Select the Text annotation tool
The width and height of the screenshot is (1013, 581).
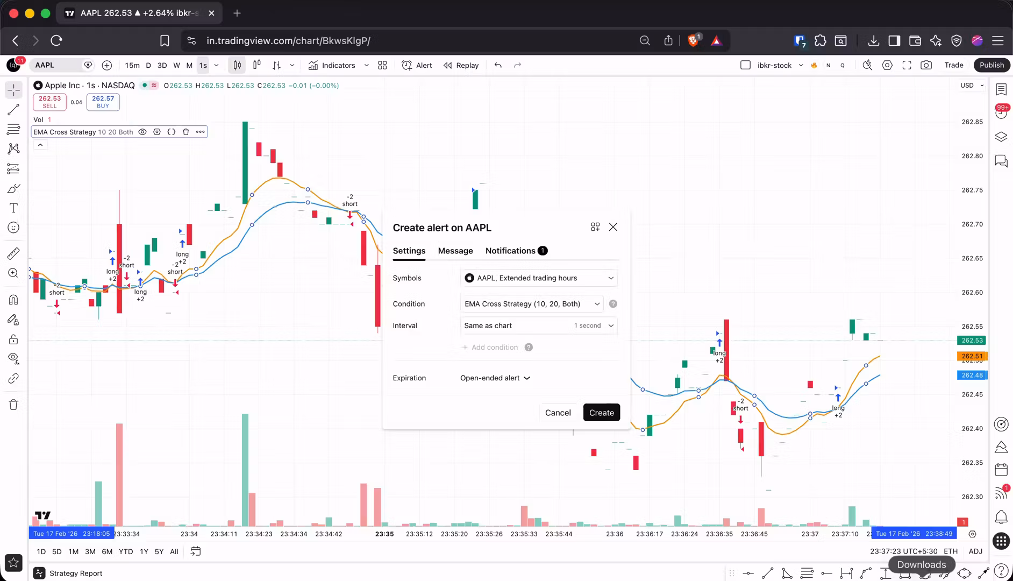pyautogui.click(x=14, y=208)
